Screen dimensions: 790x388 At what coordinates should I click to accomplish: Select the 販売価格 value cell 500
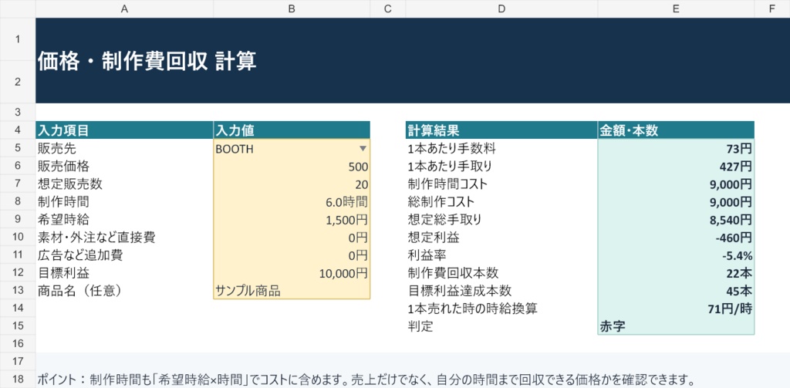click(x=292, y=167)
